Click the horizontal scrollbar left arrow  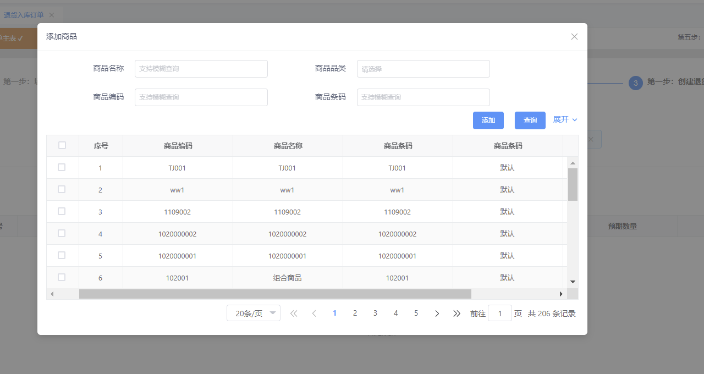52,294
